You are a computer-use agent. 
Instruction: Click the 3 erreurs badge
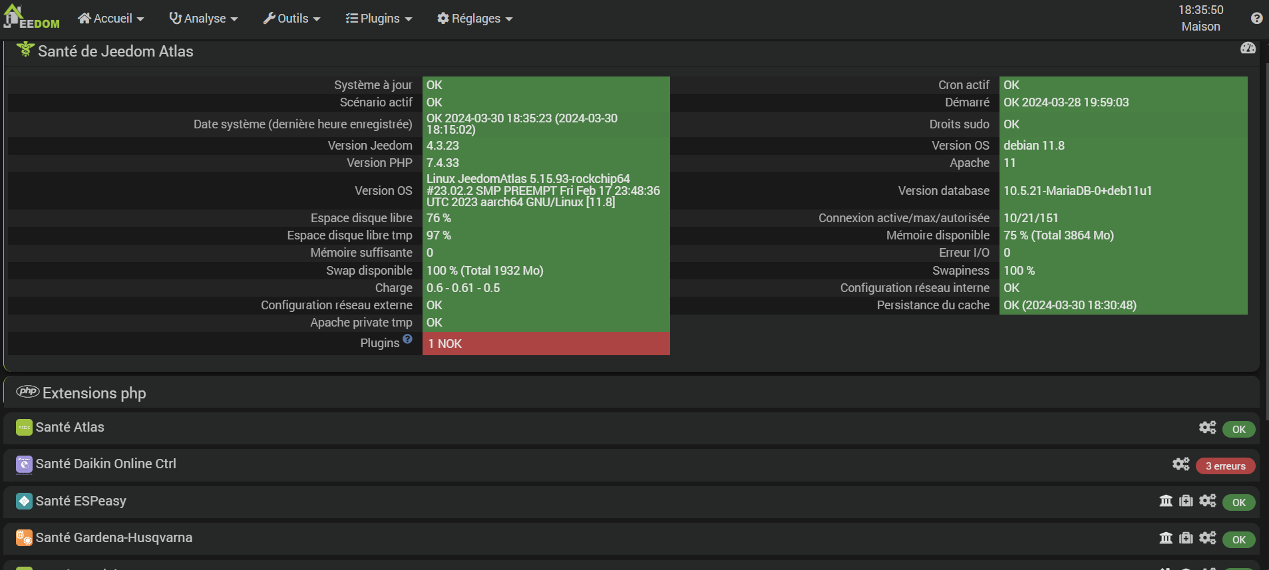(1225, 466)
